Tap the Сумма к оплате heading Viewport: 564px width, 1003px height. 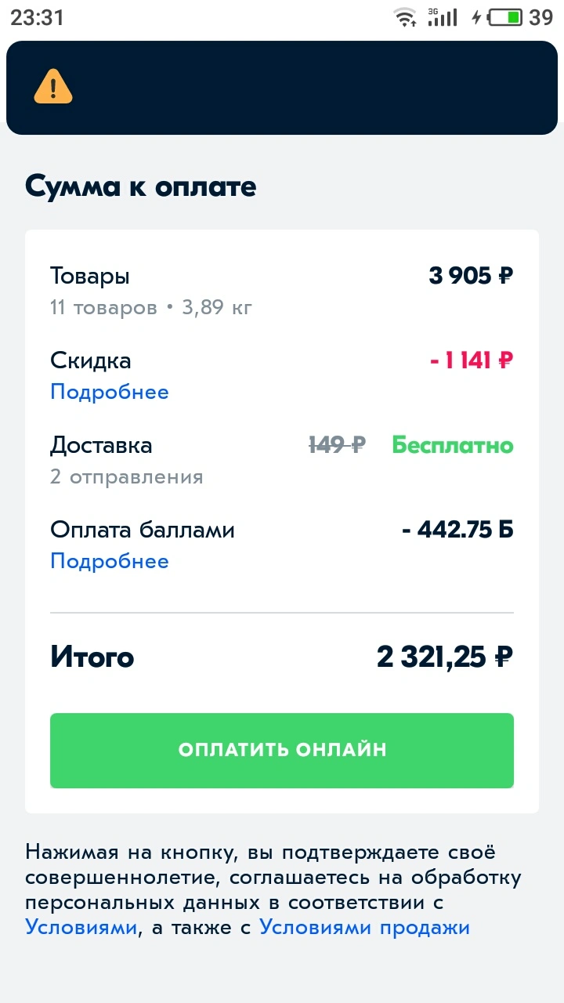point(141,187)
